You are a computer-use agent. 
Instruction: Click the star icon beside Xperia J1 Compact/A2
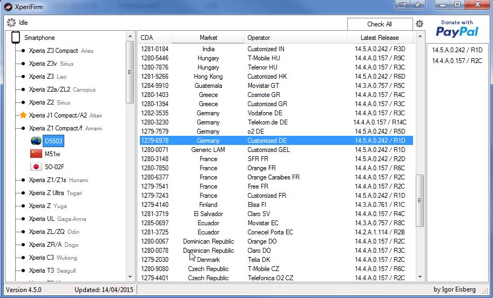(x=23, y=115)
